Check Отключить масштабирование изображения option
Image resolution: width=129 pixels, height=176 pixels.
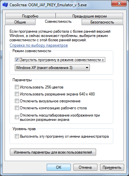(17, 117)
